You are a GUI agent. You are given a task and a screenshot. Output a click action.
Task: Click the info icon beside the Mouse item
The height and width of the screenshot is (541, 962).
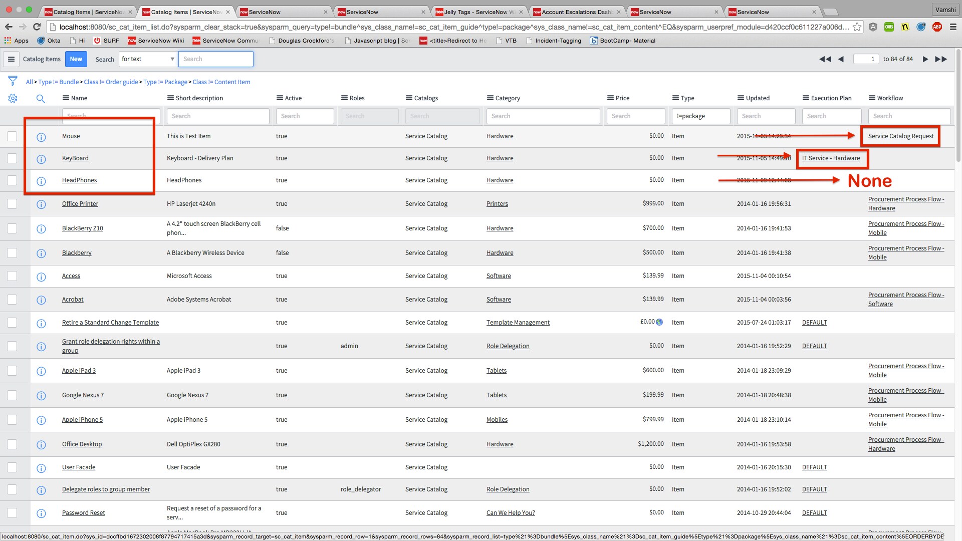coord(41,136)
